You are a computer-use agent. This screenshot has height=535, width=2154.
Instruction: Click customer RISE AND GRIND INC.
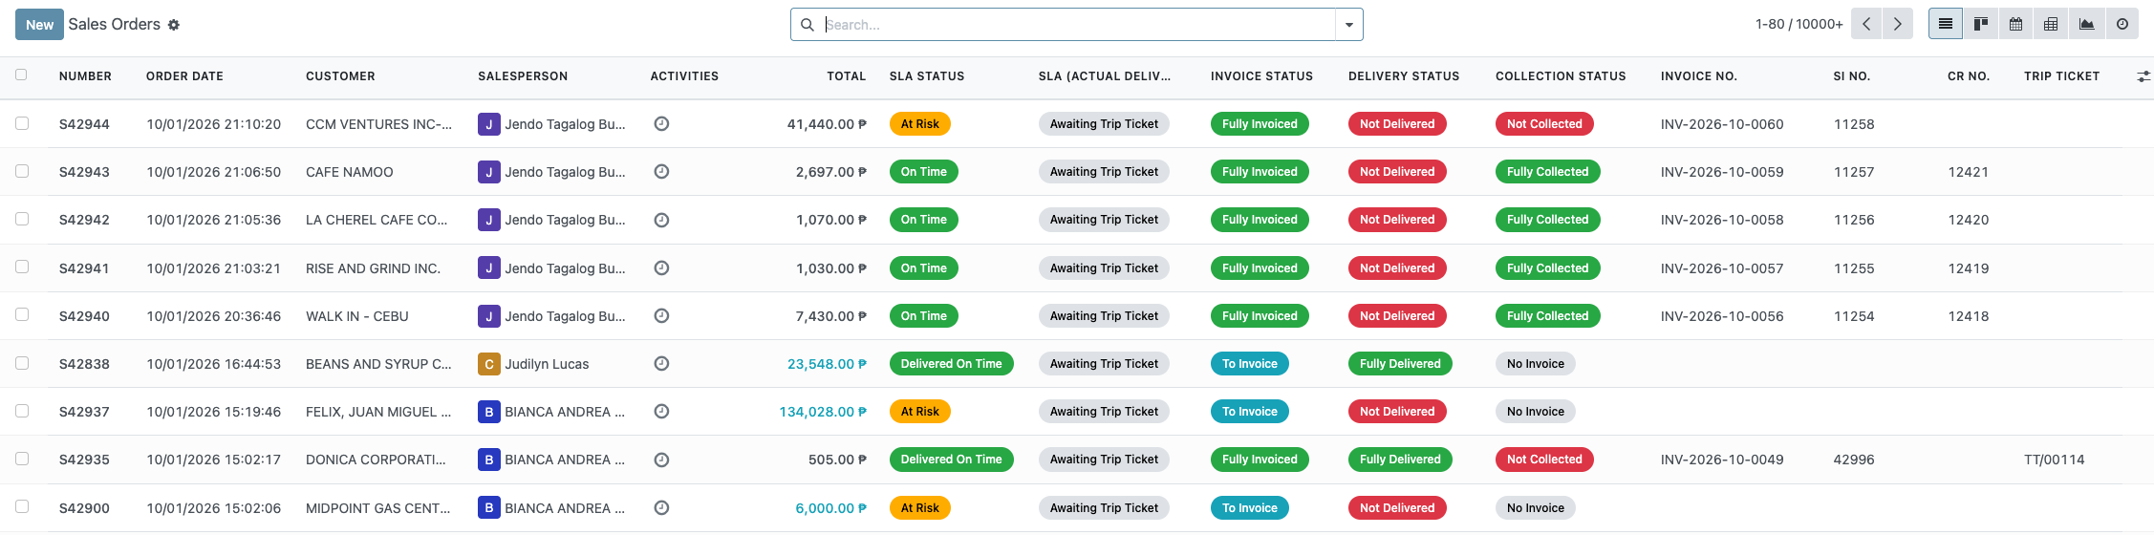[x=373, y=268]
